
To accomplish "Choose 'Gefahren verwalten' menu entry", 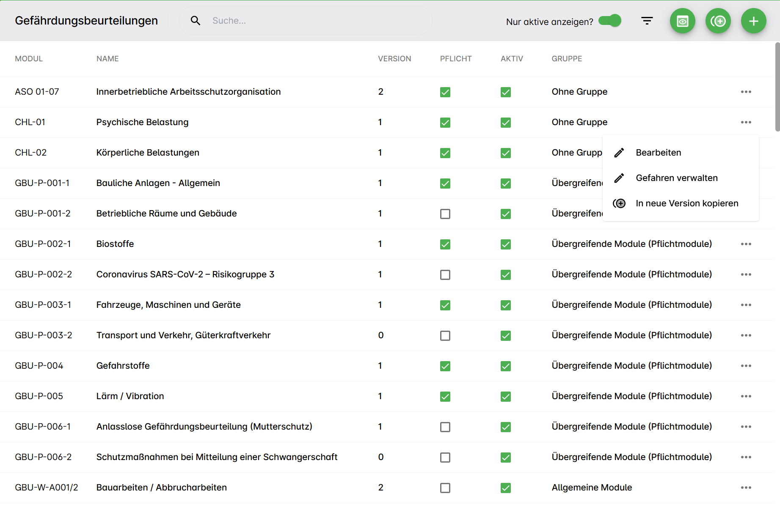I will coord(676,178).
